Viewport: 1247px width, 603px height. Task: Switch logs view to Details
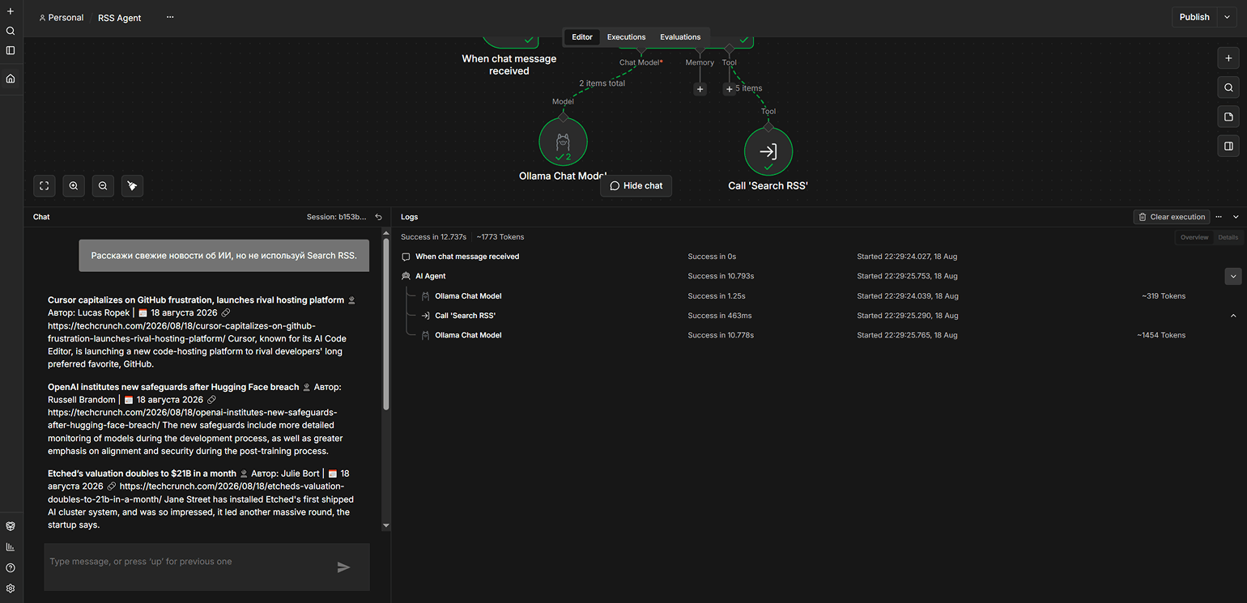pyautogui.click(x=1228, y=237)
